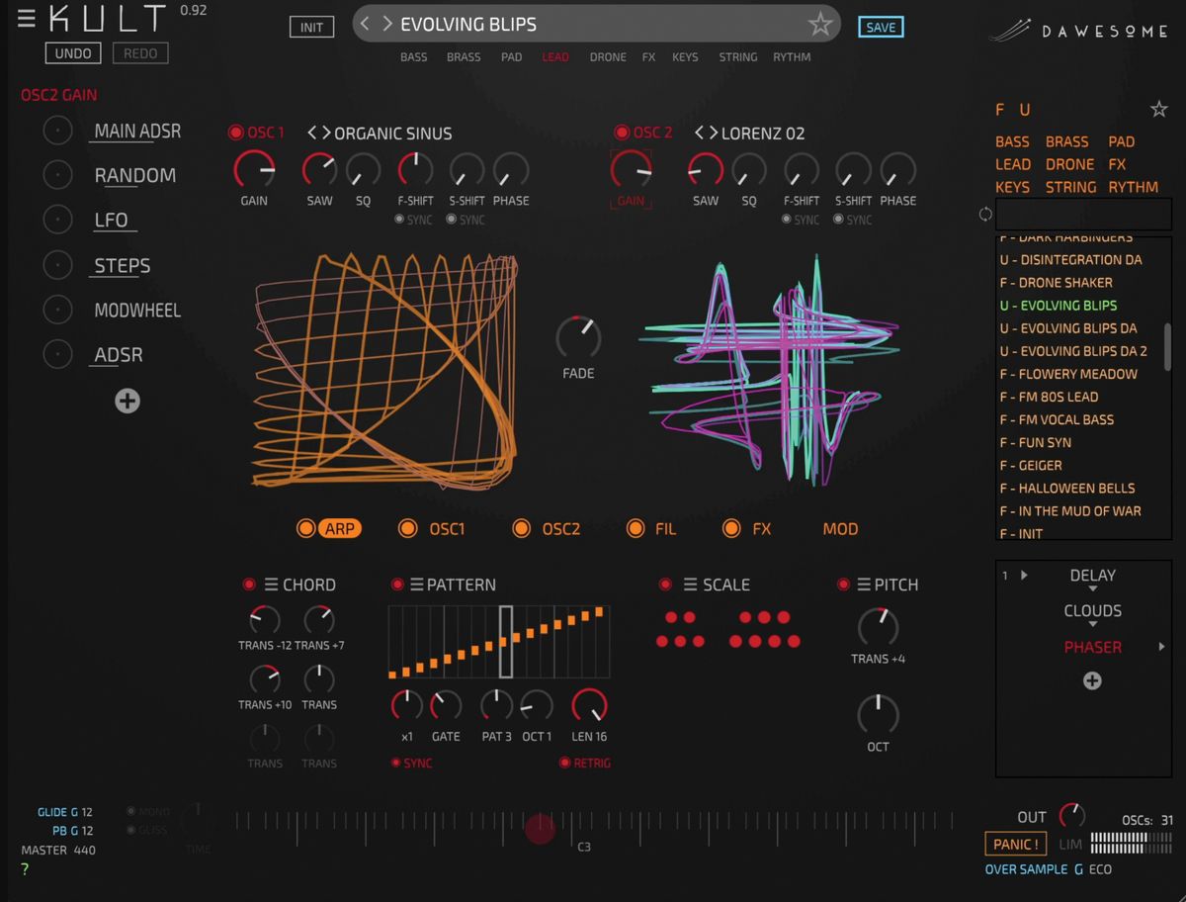This screenshot has height=902, width=1186.
Task: Favorite the preset with header star
Action: (x=819, y=25)
